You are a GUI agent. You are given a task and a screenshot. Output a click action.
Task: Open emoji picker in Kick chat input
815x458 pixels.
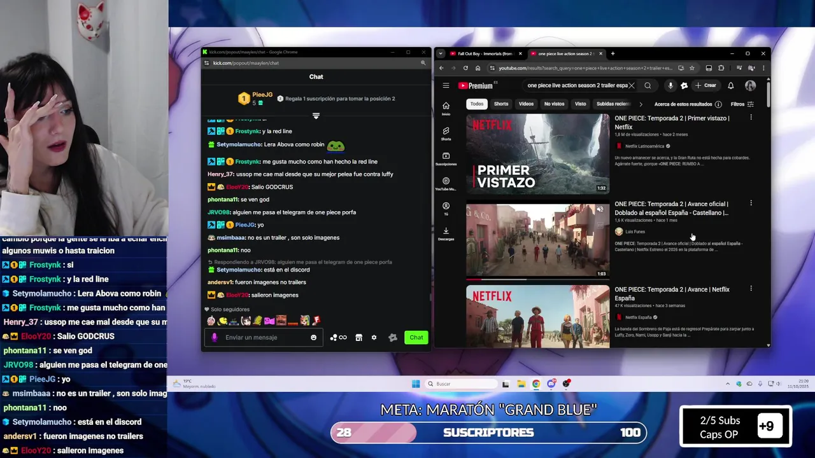[x=313, y=338]
